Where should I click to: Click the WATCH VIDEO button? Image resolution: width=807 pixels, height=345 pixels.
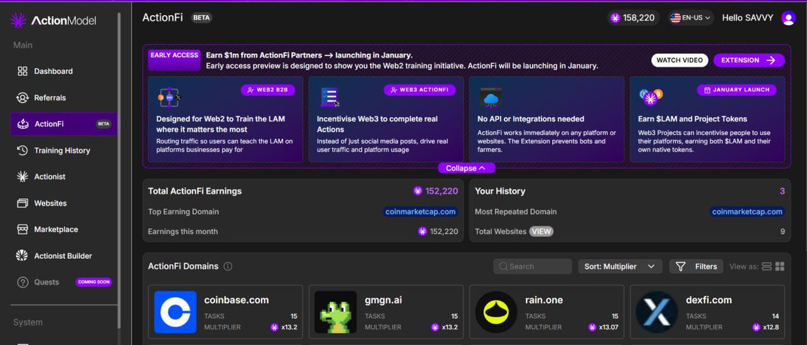point(680,60)
